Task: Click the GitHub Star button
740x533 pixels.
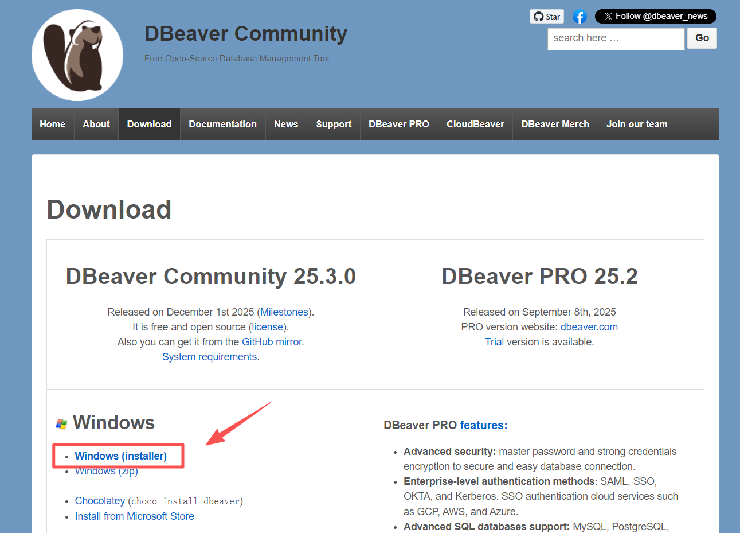Action: [x=547, y=17]
